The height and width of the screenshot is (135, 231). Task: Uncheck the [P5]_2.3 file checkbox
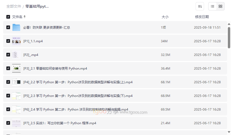tap(8, 96)
